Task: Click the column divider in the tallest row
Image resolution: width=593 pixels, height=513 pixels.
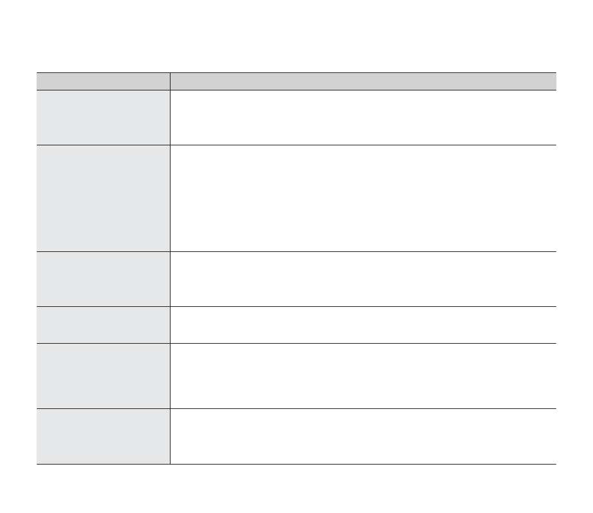Action: (170, 198)
